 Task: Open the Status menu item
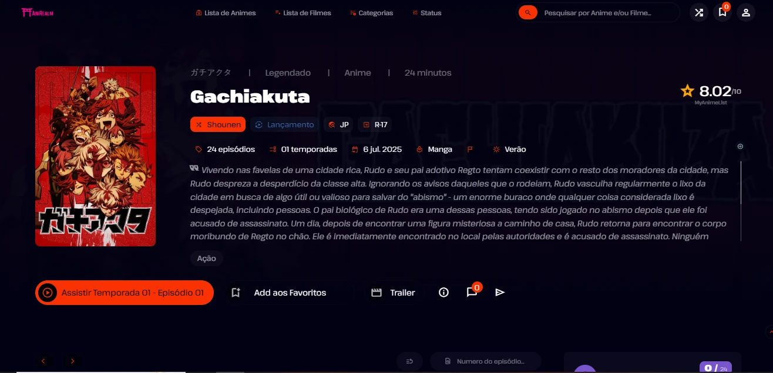426,12
